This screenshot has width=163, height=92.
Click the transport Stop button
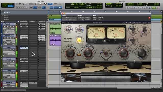tap(150, 8)
